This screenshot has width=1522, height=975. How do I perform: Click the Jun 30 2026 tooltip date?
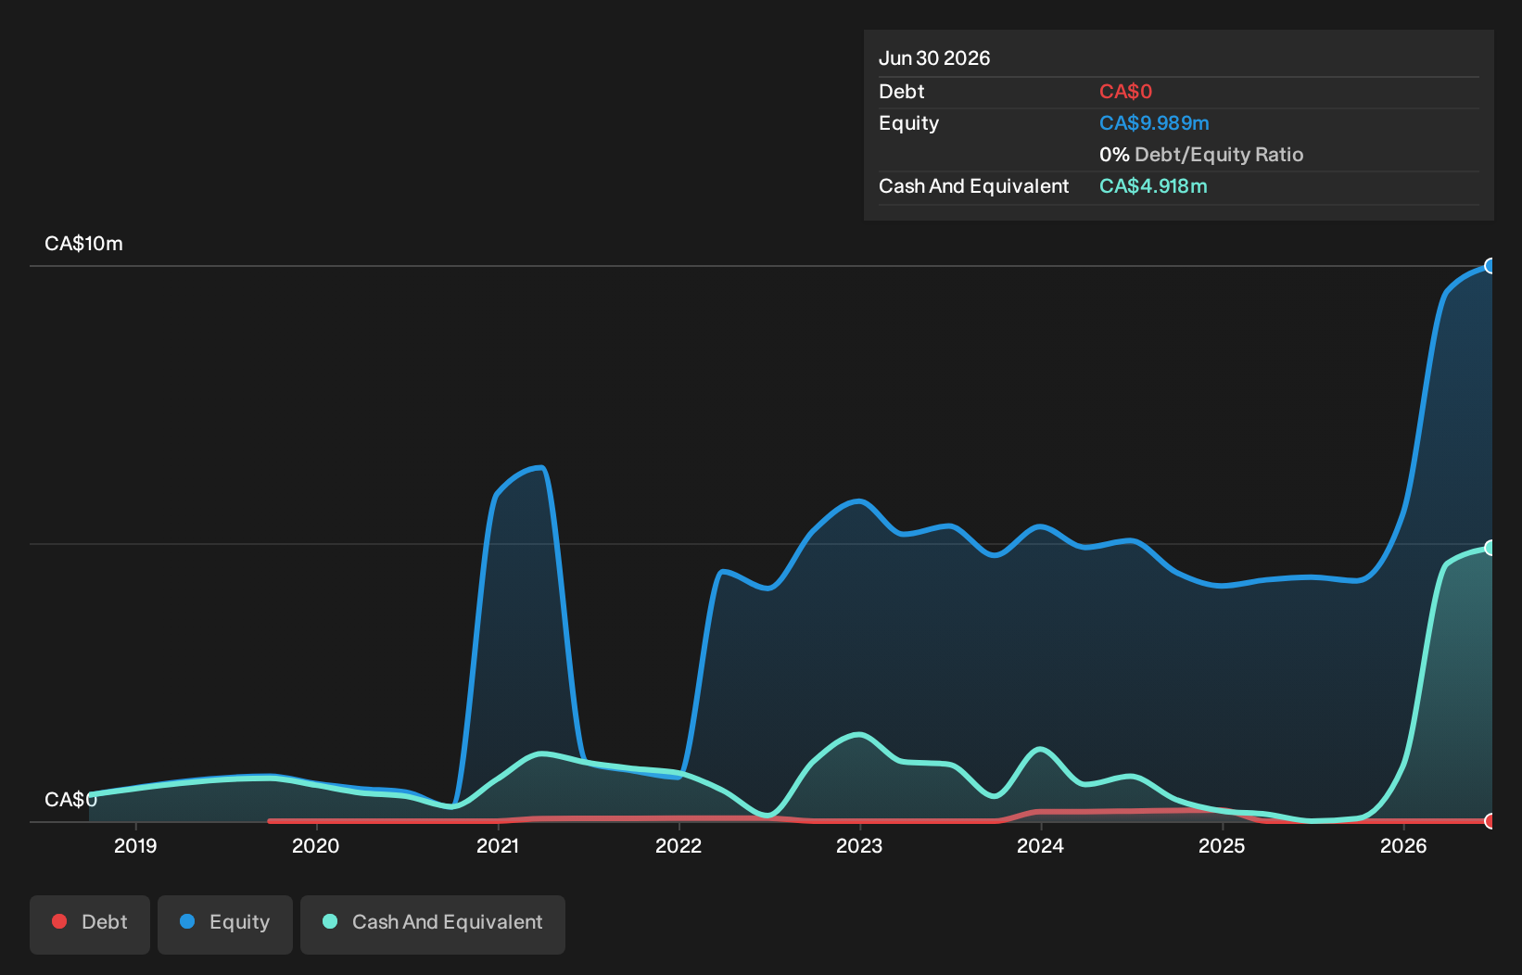pos(934,58)
